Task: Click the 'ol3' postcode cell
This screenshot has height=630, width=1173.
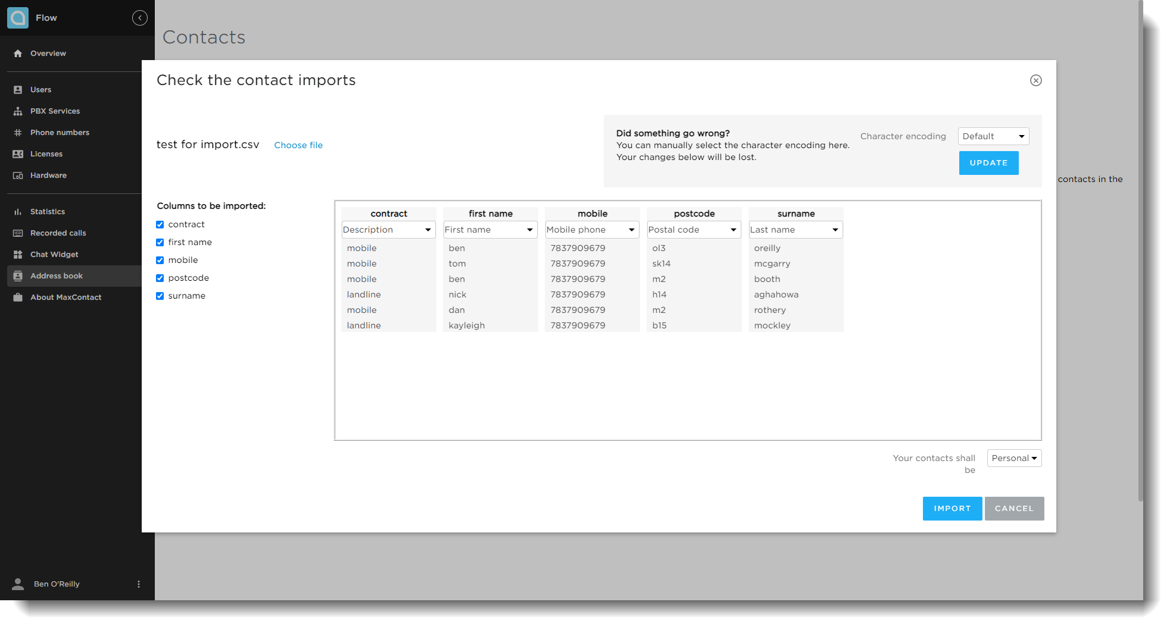Action: click(659, 248)
